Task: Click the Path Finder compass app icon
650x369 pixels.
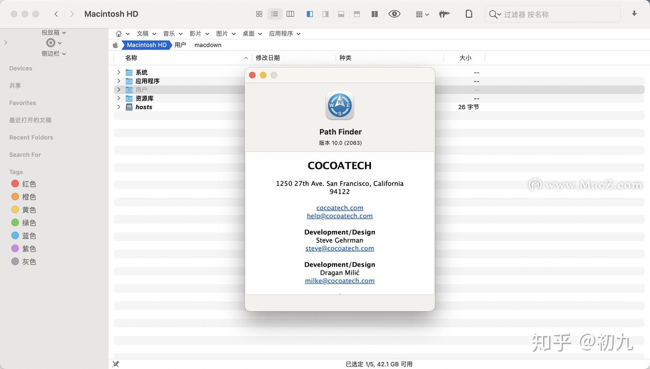Action: (x=340, y=106)
